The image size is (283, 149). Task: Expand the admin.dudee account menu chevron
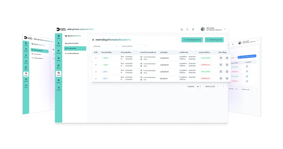[225, 29]
